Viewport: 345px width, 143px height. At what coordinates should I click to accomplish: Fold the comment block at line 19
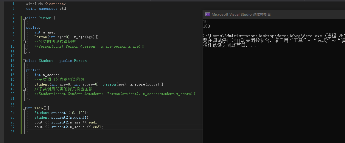(x=24, y=89)
